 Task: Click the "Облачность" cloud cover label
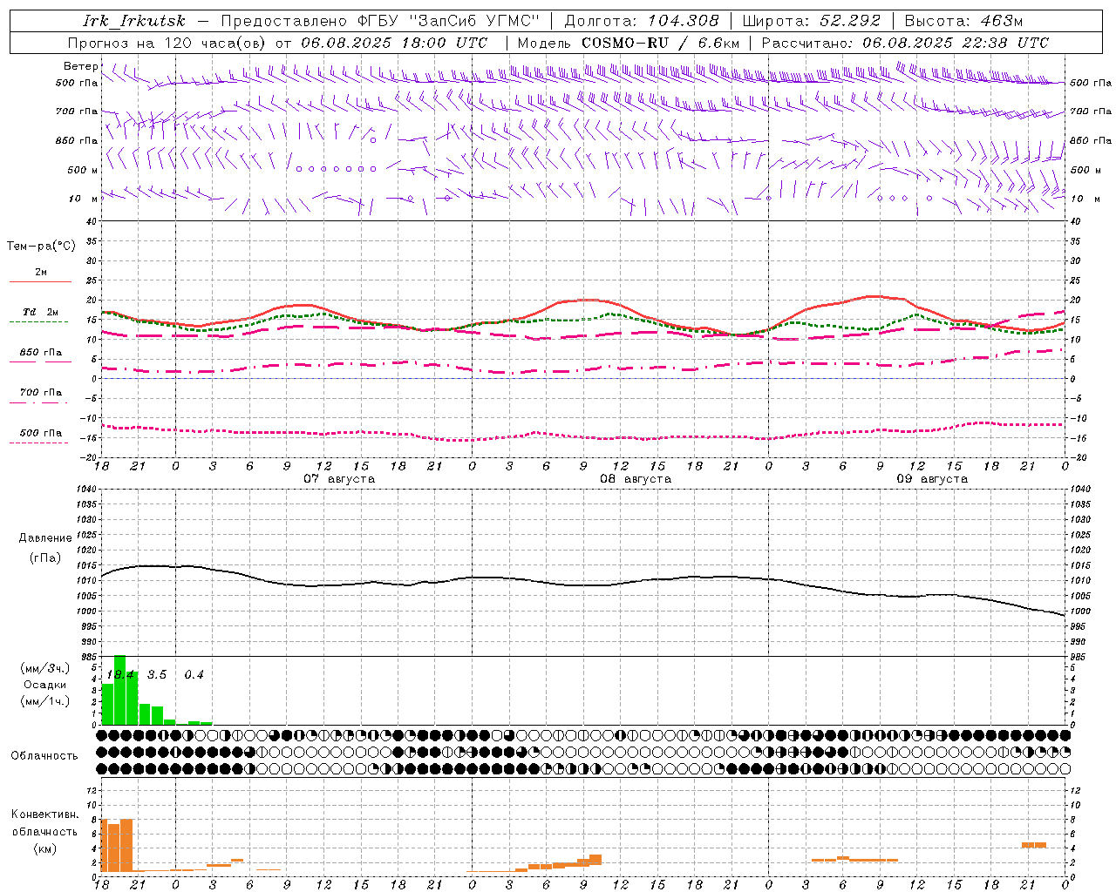[44, 756]
